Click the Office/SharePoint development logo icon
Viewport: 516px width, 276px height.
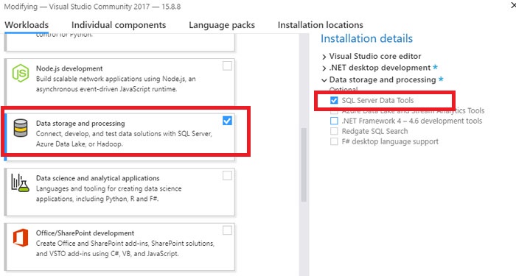tap(21, 238)
